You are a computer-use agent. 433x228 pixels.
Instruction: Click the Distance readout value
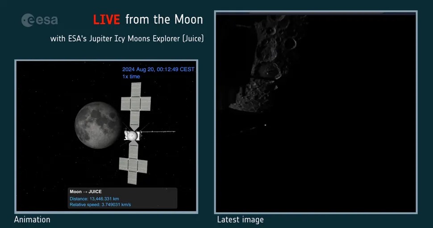[x=94, y=199]
